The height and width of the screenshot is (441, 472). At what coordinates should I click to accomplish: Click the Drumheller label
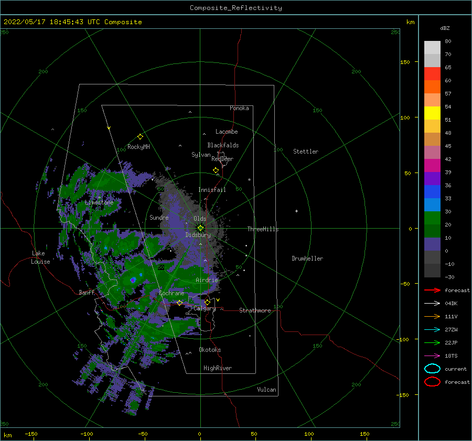click(307, 259)
